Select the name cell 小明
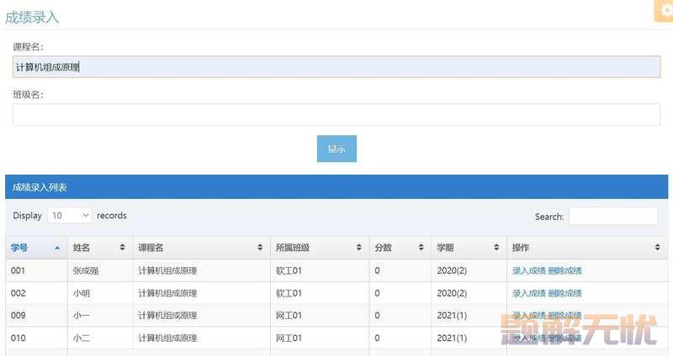The height and width of the screenshot is (356, 673). coord(82,294)
